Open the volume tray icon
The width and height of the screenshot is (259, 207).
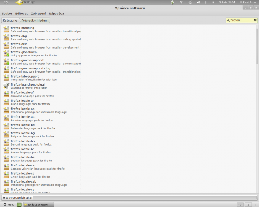click(x=199, y=2)
